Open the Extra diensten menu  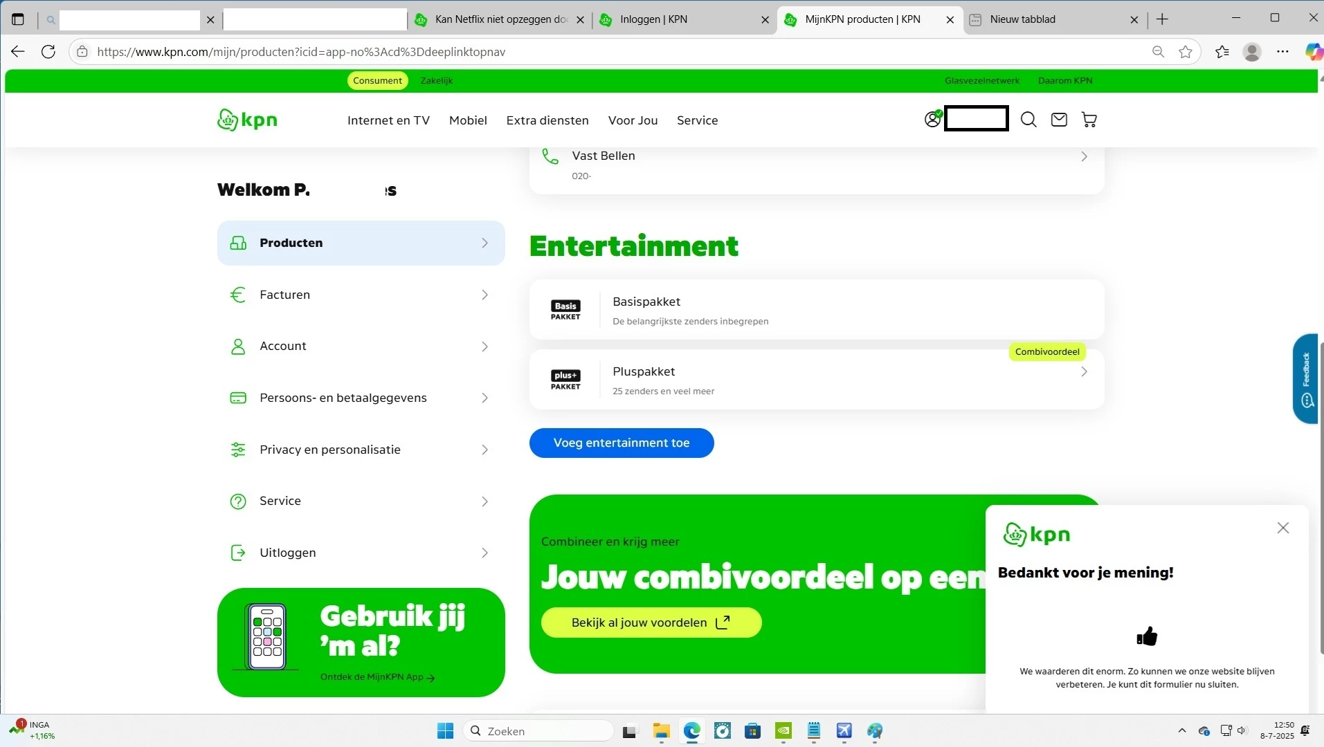tap(547, 120)
